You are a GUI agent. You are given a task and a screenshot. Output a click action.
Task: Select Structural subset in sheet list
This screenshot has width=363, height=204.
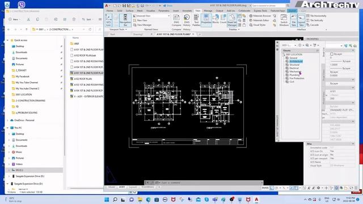[x=294, y=65]
